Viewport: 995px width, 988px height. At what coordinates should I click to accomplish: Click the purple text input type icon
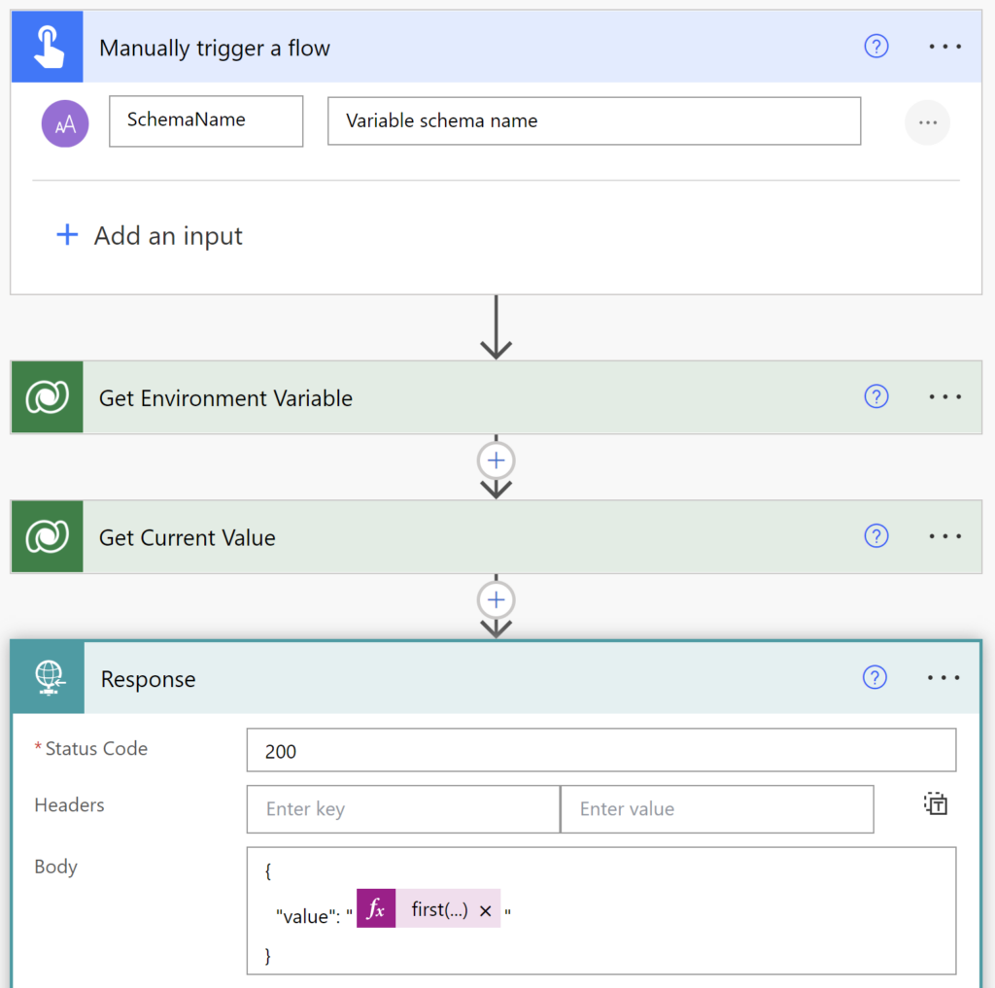click(65, 123)
